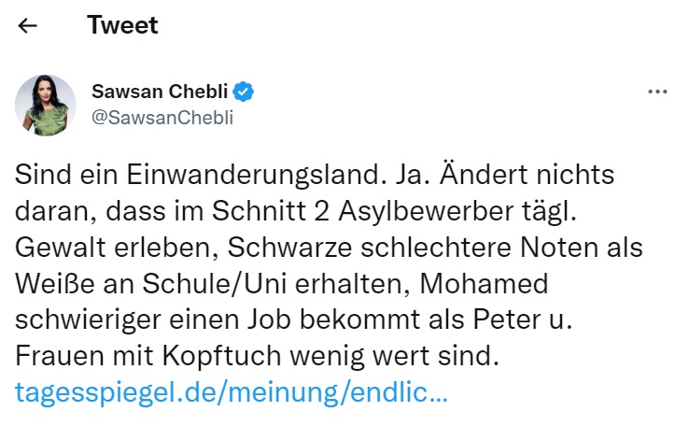Click the blue verified badge

pos(244,92)
